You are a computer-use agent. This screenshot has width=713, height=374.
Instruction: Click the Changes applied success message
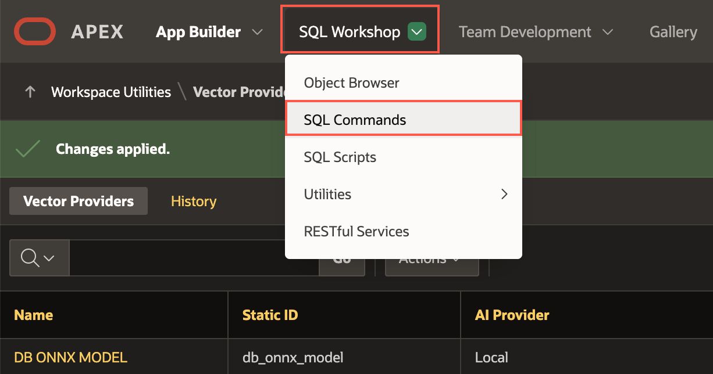[x=113, y=149]
